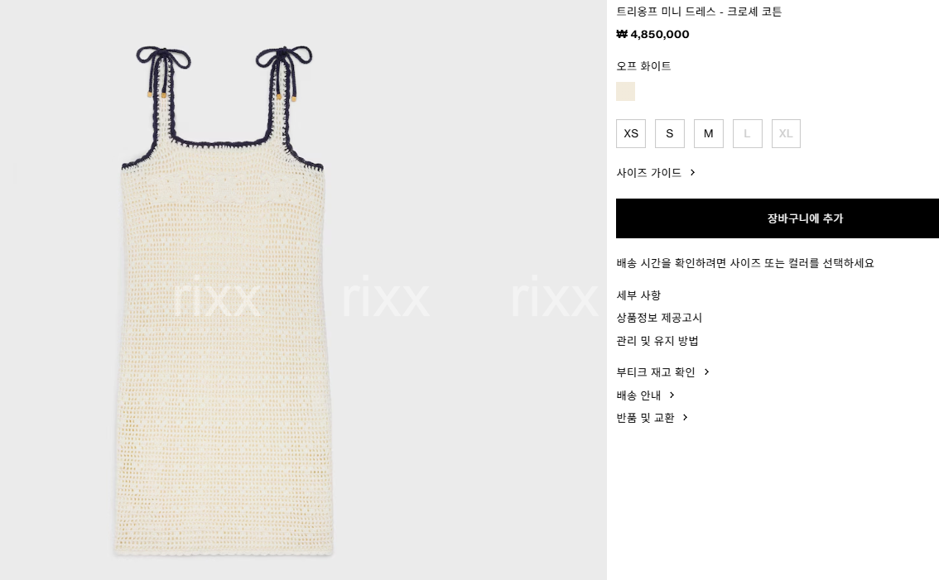Click the crochet dress product image
Screen dimensions: 939x580
pos(223,300)
